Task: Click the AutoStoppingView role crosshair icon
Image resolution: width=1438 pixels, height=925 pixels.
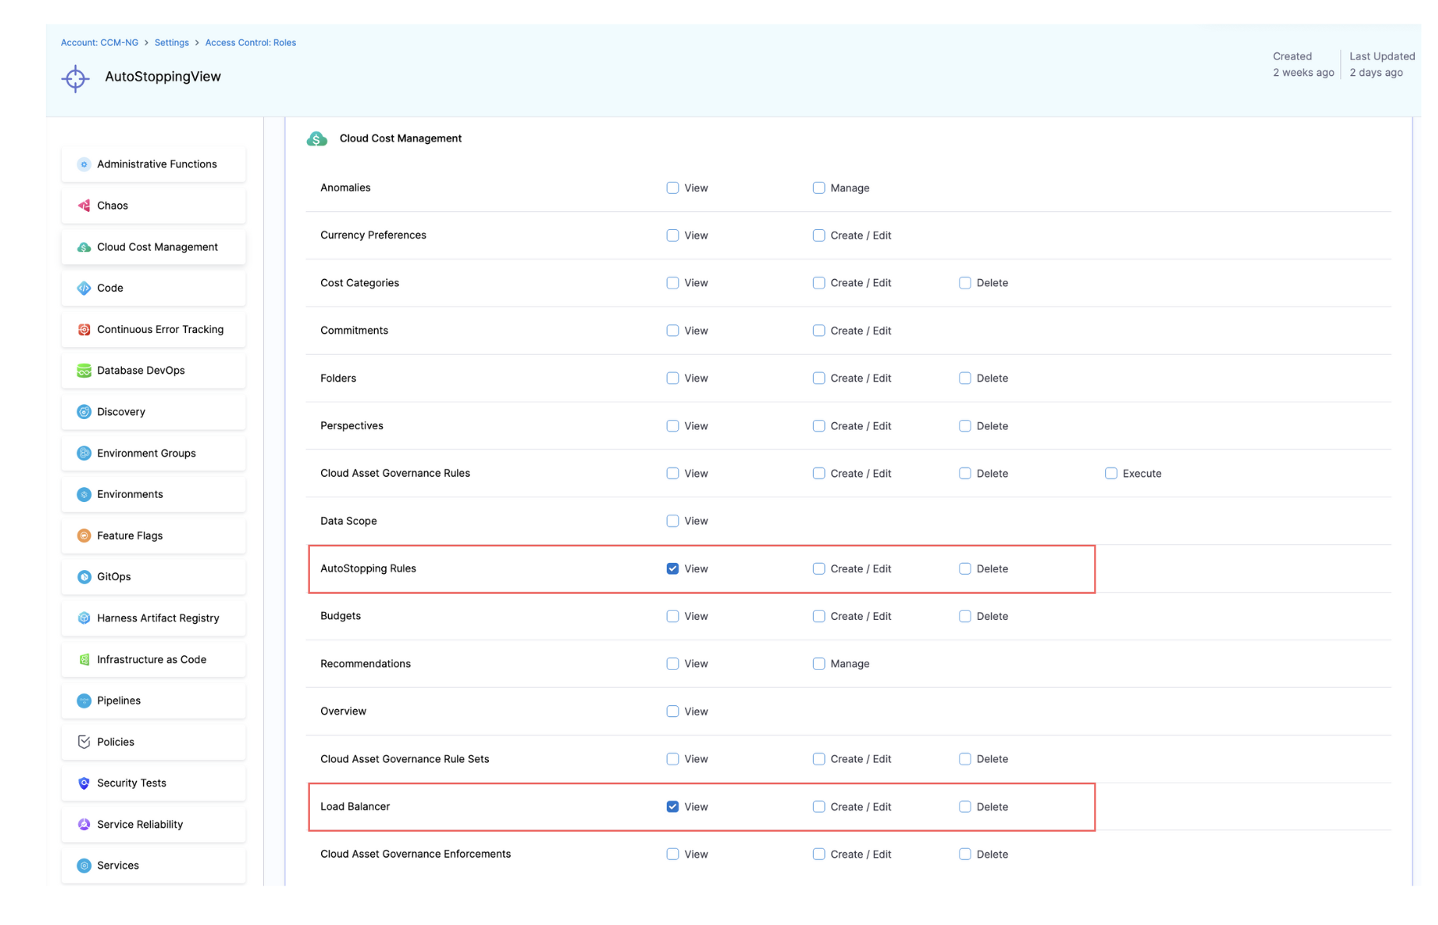Action: point(76,78)
